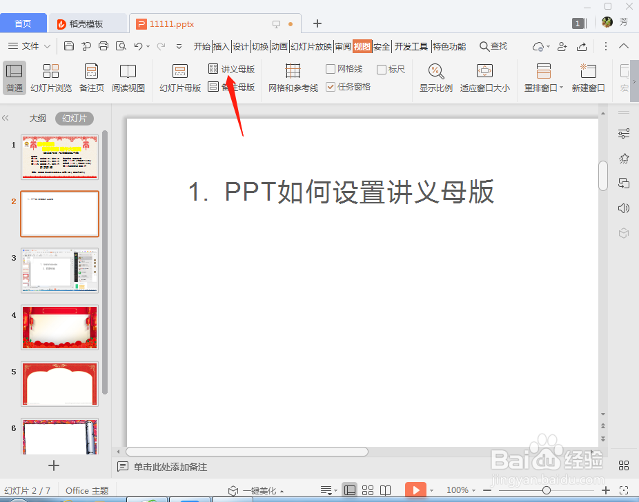This screenshot has height=502, width=639.
Task: Click the collaboration user icon
Action: point(562,46)
